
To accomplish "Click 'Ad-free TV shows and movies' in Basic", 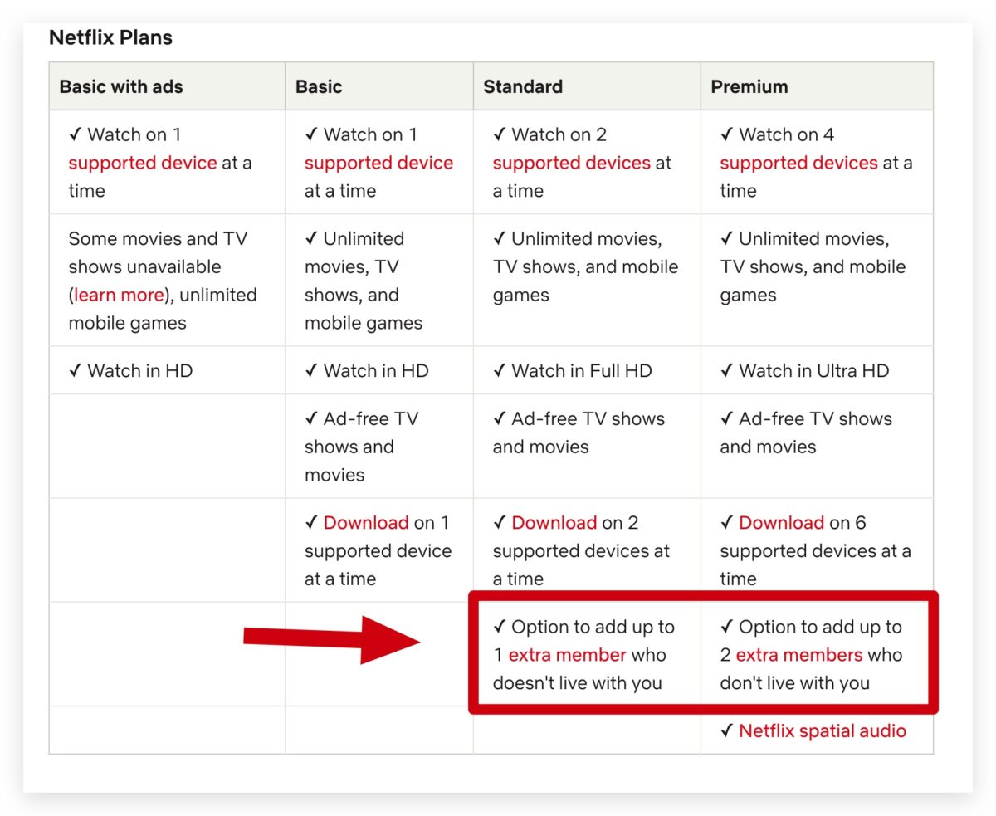I will coord(362,447).
